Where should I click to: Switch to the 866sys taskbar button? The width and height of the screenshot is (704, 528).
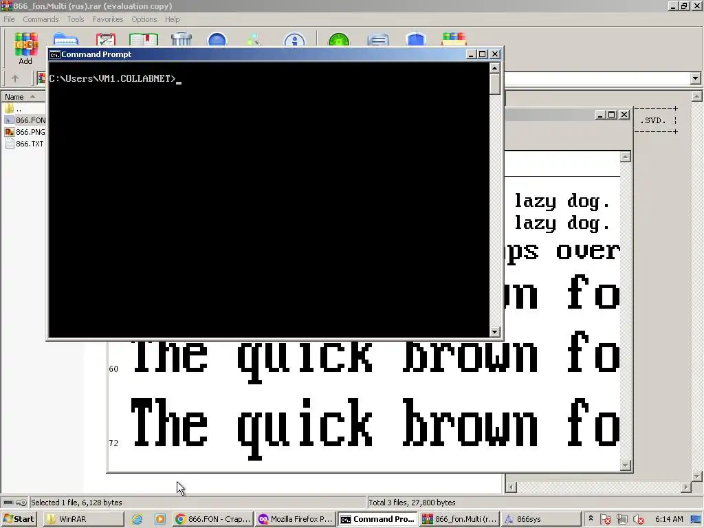click(x=541, y=519)
